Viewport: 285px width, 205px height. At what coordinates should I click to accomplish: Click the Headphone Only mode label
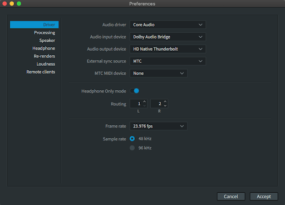pyautogui.click(x=104, y=91)
